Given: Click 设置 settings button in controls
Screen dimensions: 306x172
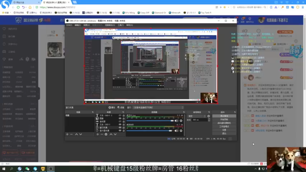Looking at the screenshot, I should click(x=224, y=130).
